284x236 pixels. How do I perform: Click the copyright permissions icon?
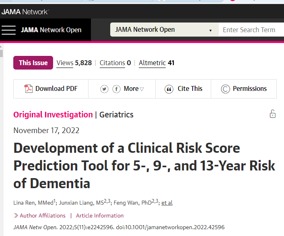tap(225, 89)
